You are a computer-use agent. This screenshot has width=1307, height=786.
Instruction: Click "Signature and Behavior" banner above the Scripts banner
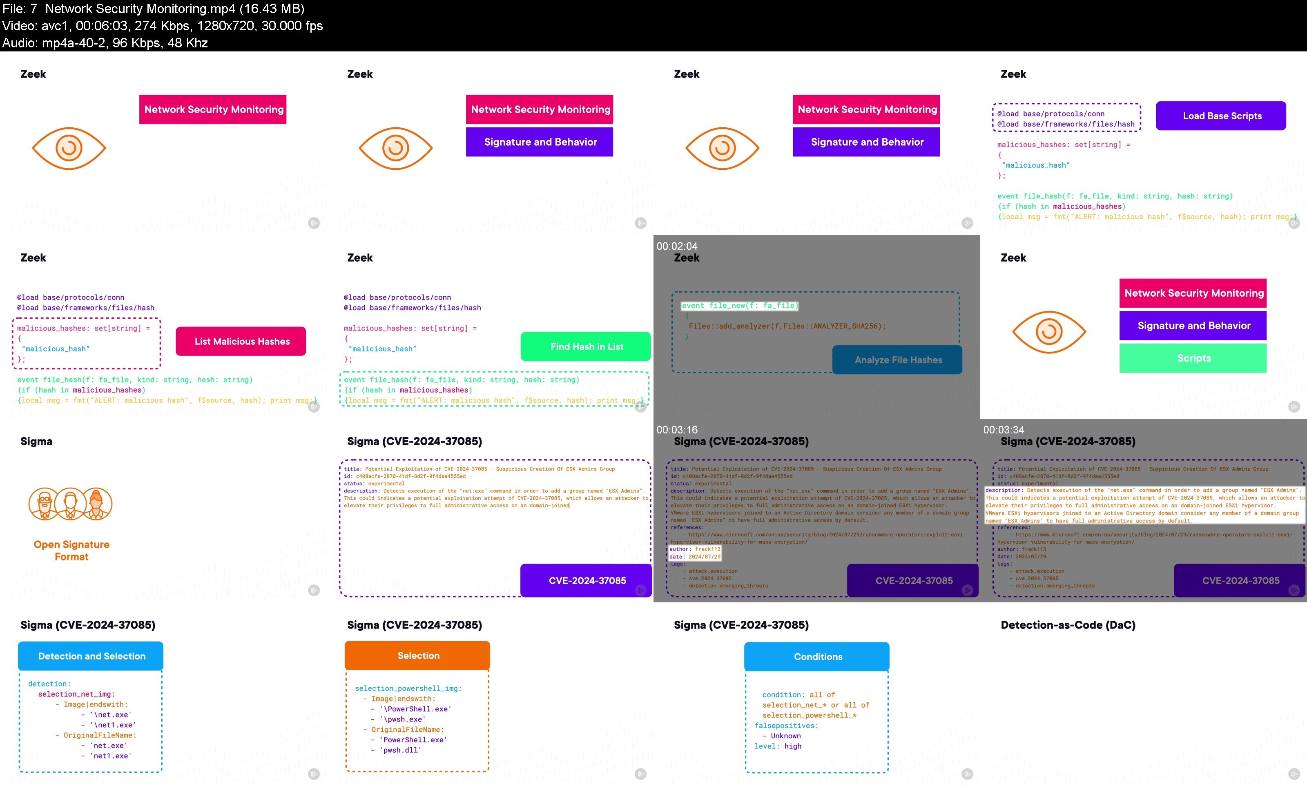click(1193, 325)
